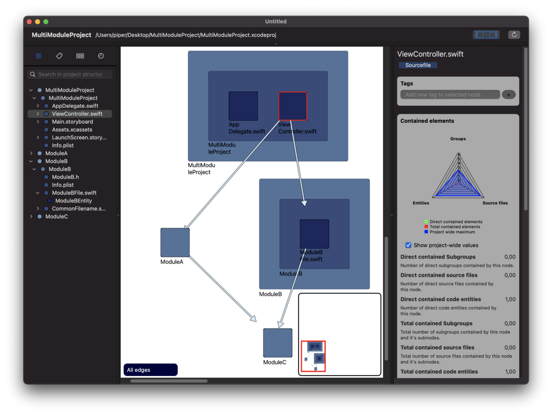Viewport: 552px width, 415px height.
Task: Click the plus button to add tag
Action: 509,95
